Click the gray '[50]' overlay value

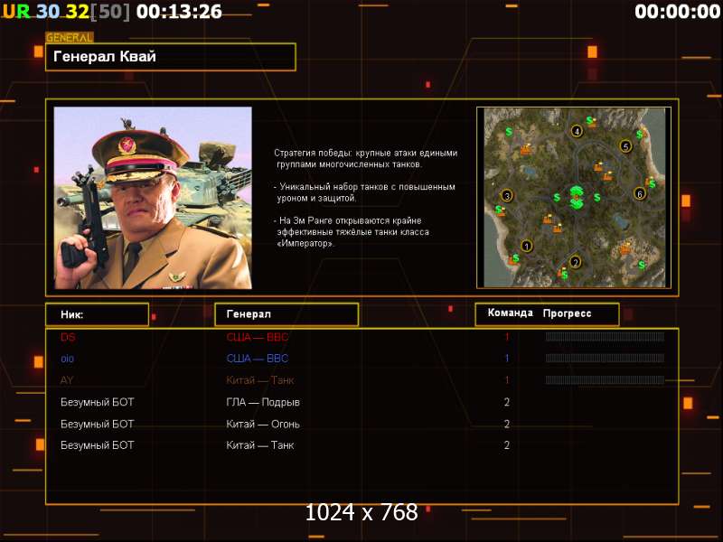pyautogui.click(x=109, y=12)
